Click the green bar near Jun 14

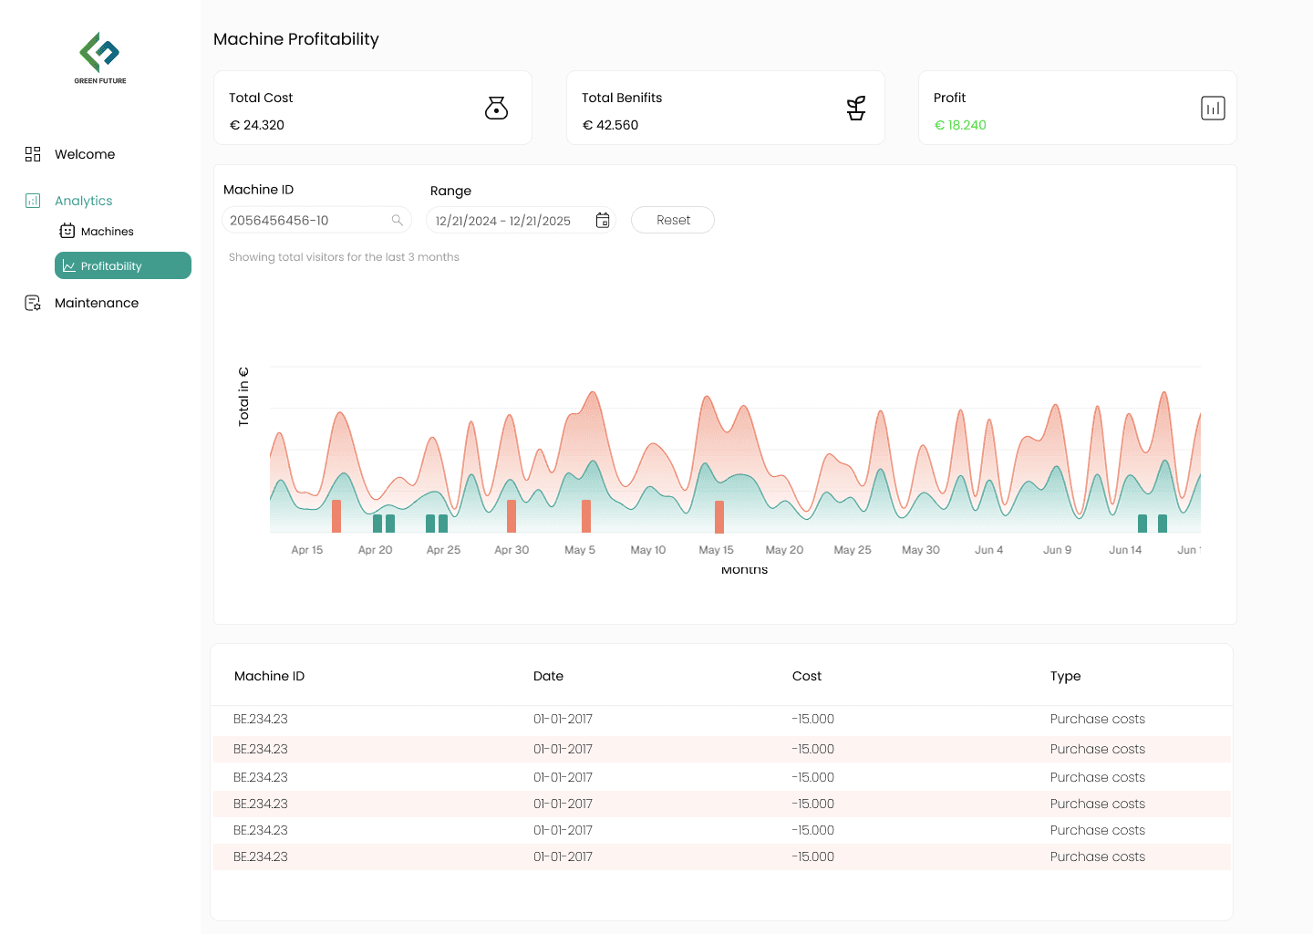click(1142, 524)
